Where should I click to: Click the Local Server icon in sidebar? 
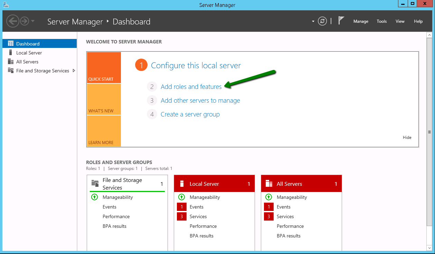click(x=11, y=52)
